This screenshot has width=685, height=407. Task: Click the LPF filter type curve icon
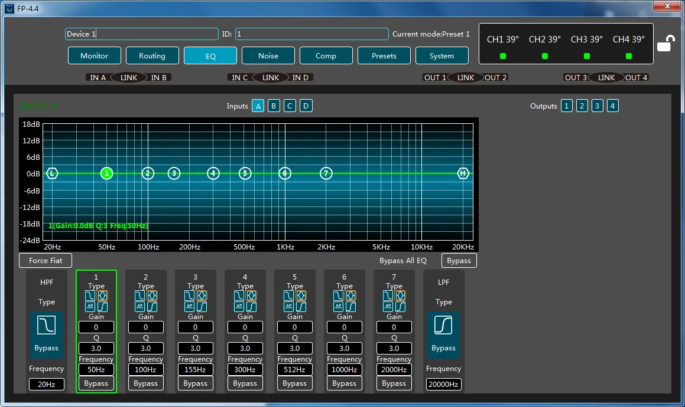(443, 325)
